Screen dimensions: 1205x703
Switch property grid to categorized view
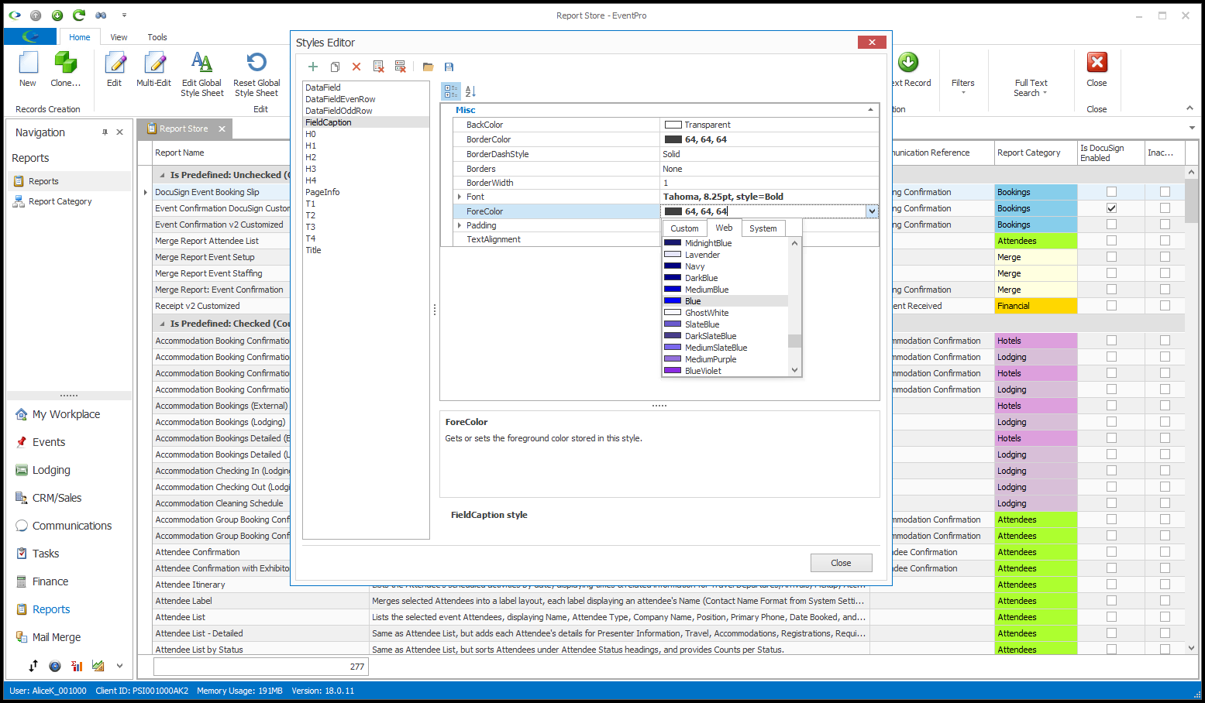(451, 91)
